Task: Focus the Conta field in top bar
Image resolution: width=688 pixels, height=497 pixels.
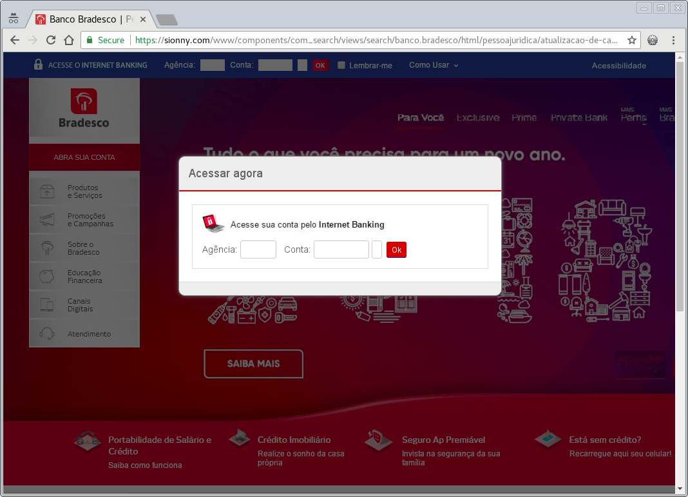Action: [x=275, y=65]
